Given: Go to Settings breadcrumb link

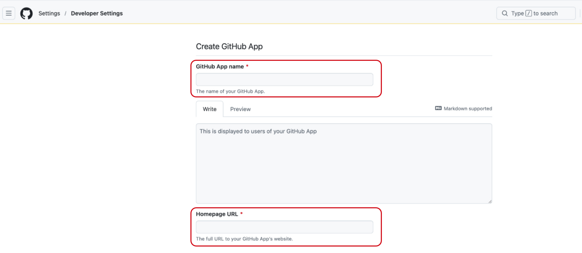Looking at the screenshot, I should 49,13.
